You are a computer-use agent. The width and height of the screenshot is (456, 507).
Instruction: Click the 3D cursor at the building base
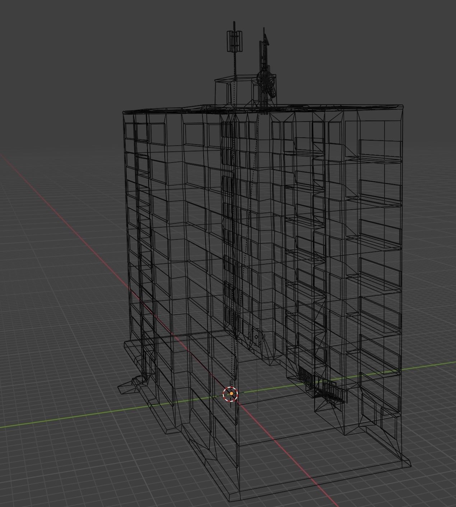231,394
